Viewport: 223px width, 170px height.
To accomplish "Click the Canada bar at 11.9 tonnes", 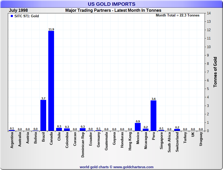I will coord(51,81).
